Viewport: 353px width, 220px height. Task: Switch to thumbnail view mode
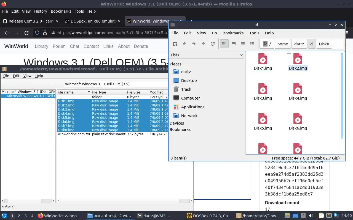tap(234, 44)
